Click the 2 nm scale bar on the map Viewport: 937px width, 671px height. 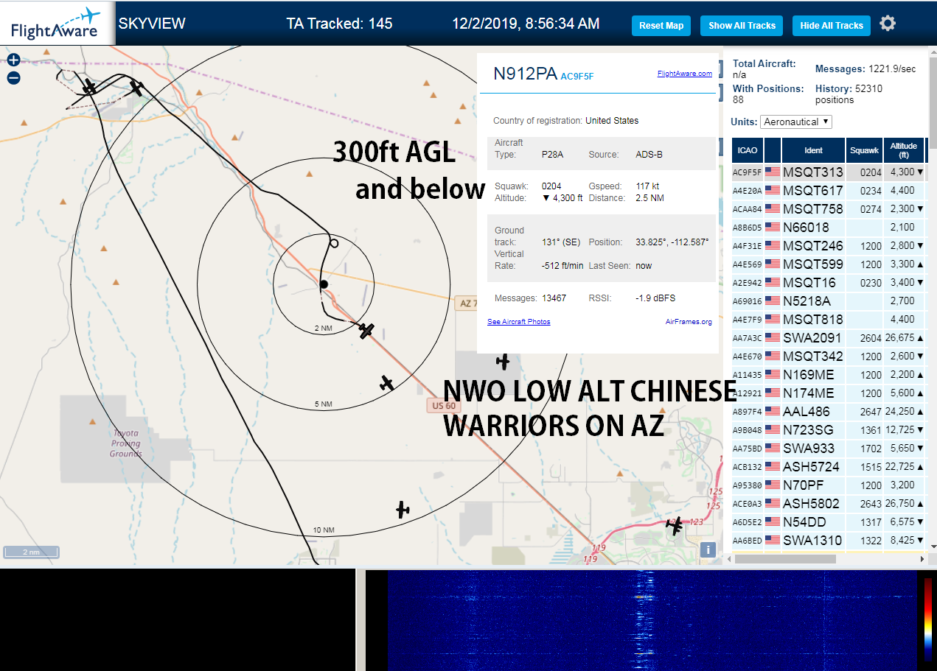tap(31, 552)
